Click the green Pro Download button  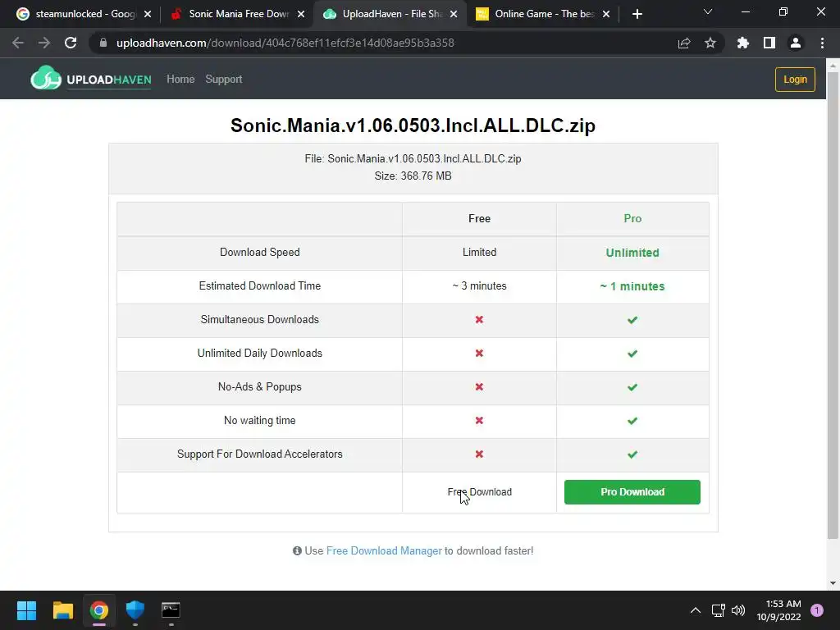click(x=632, y=492)
